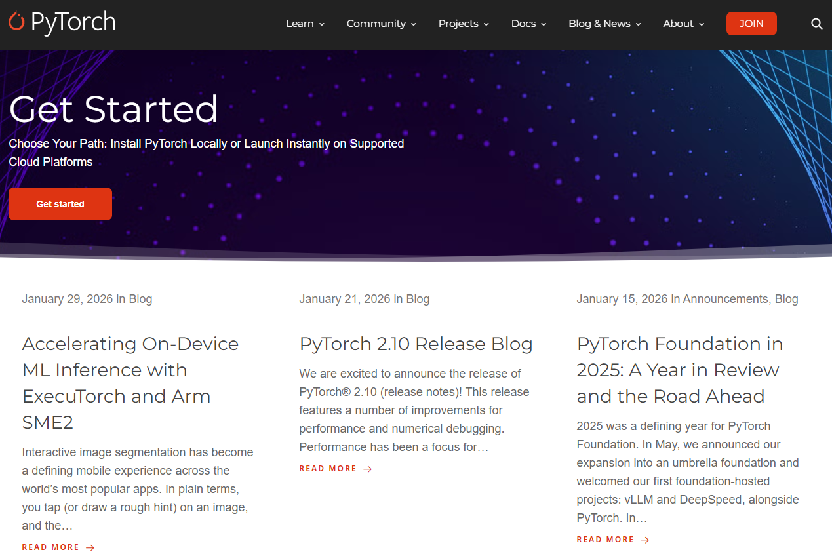Expand the About menu chevron
The height and width of the screenshot is (554, 832).
tap(702, 24)
